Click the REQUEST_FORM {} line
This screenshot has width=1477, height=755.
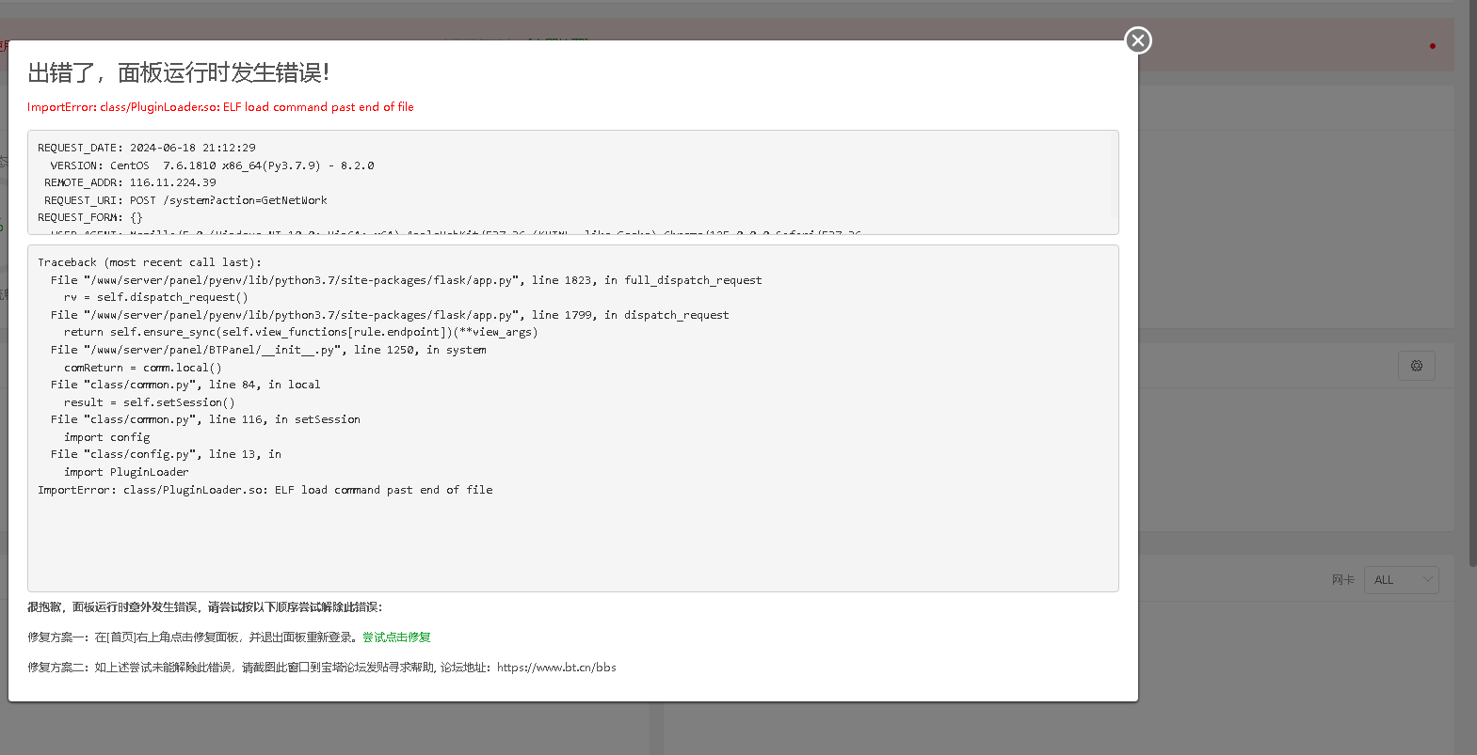[x=89, y=217]
